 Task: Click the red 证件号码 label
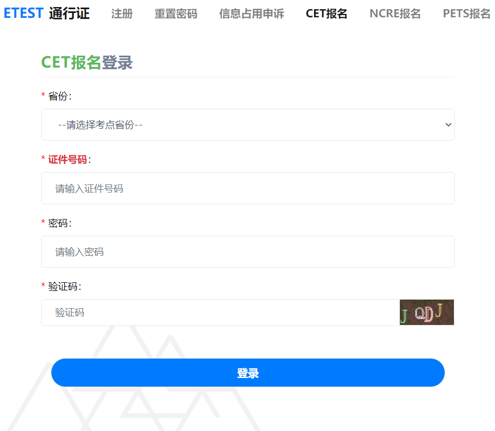coord(68,159)
